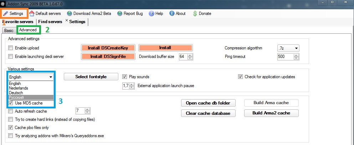Click the Auto refresh cache field showing 7
The image size is (354, 145).
click(x=80, y=111)
